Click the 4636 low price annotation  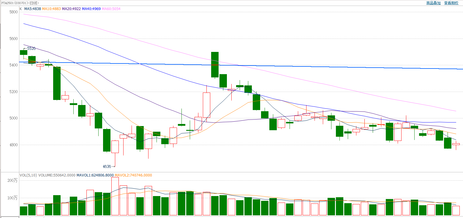coord(107,166)
